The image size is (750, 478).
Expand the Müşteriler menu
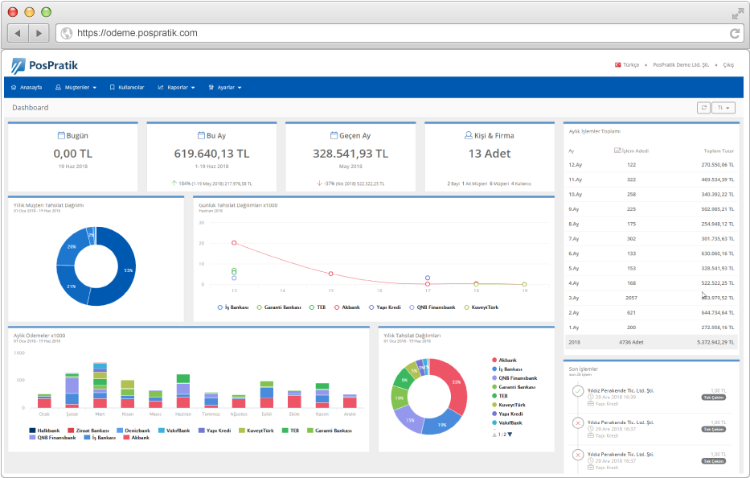click(x=76, y=88)
